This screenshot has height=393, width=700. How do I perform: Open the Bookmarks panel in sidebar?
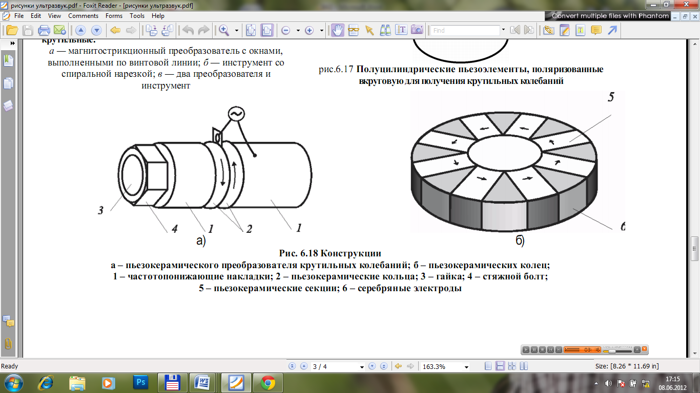(8, 61)
